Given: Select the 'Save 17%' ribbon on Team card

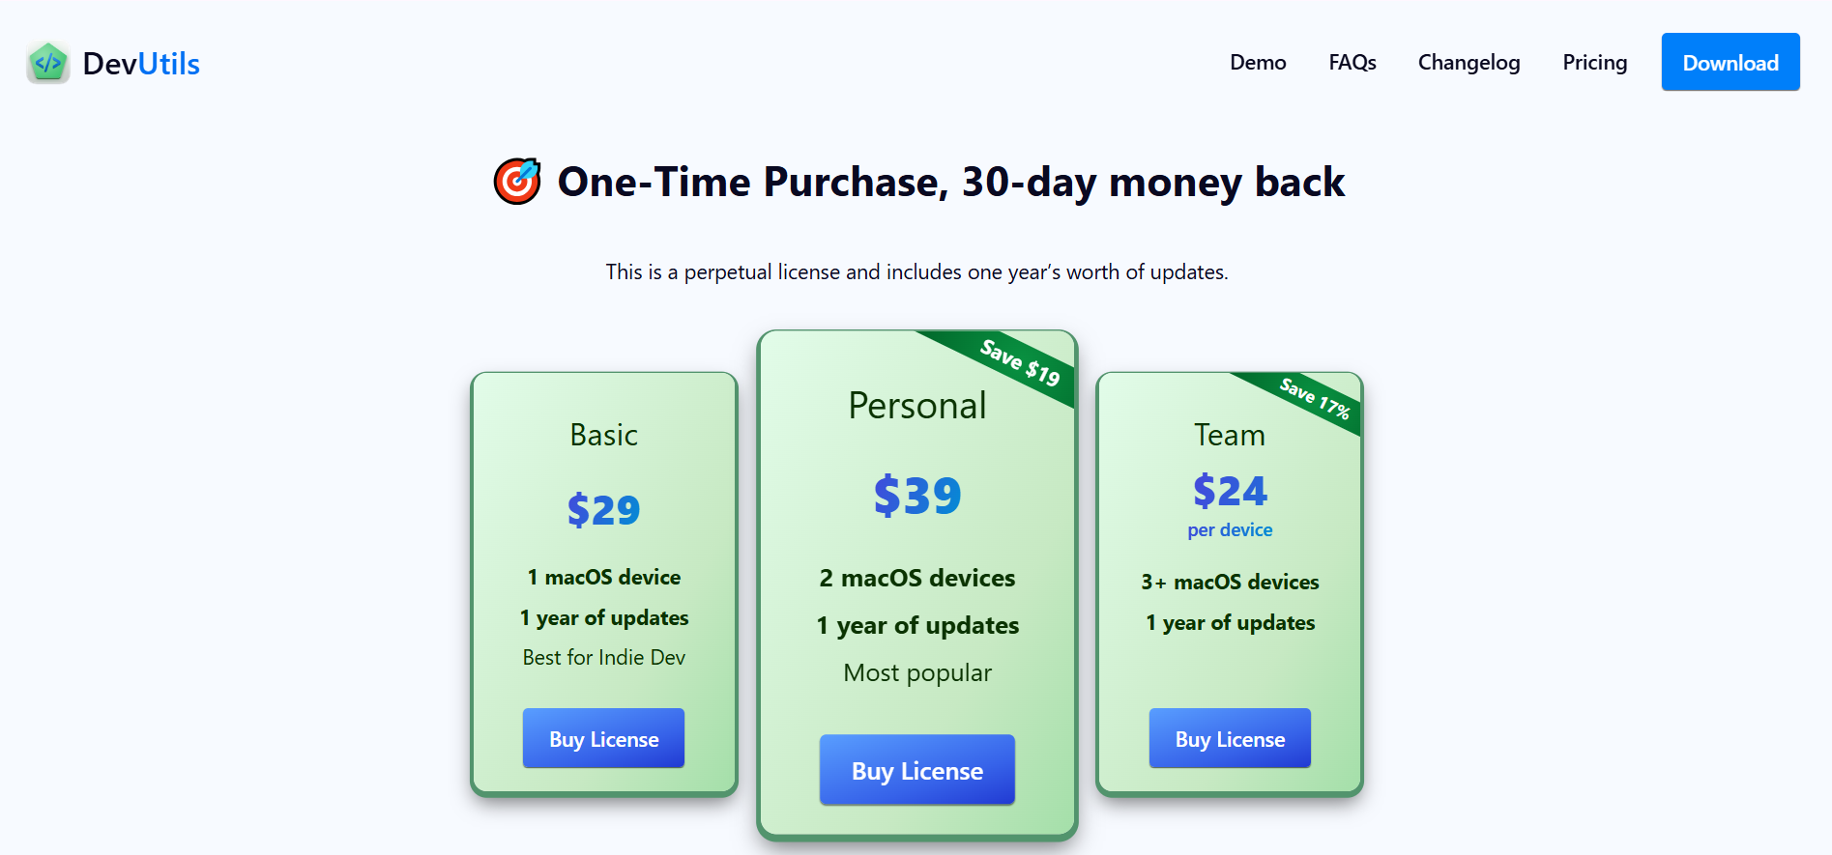Looking at the screenshot, I should click(1313, 397).
